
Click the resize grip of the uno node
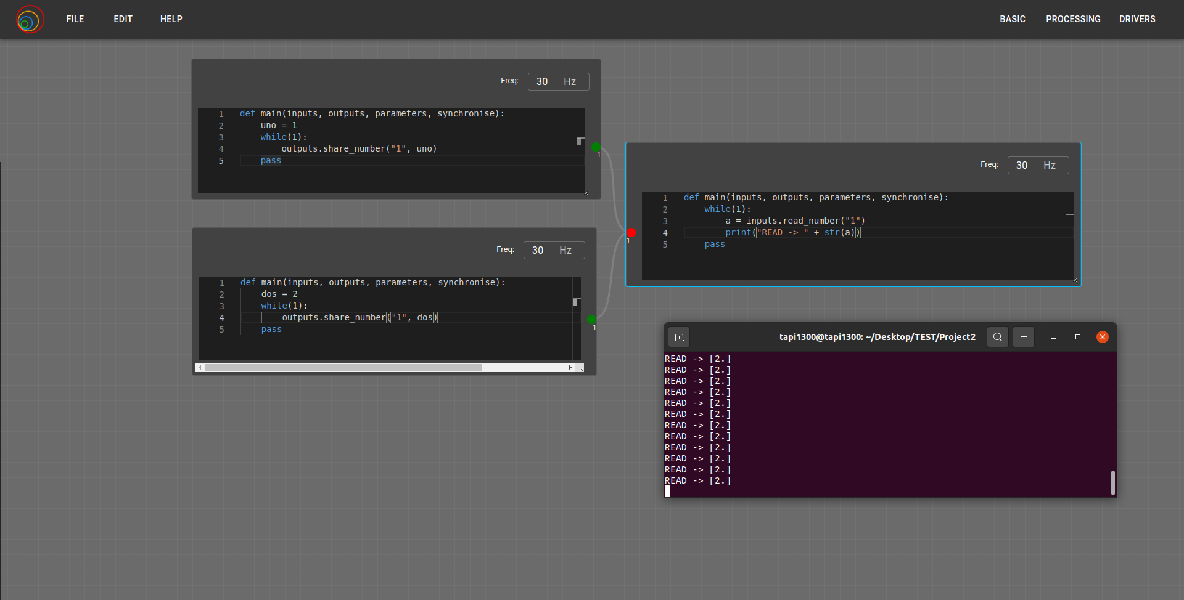pos(586,192)
